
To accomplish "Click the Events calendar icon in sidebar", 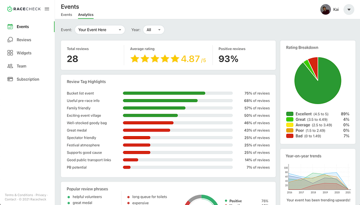I will (10, 27).
